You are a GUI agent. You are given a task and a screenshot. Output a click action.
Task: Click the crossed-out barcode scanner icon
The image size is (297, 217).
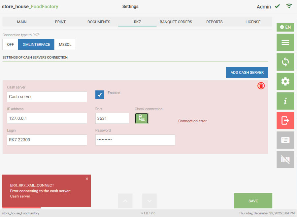[285, 159]
